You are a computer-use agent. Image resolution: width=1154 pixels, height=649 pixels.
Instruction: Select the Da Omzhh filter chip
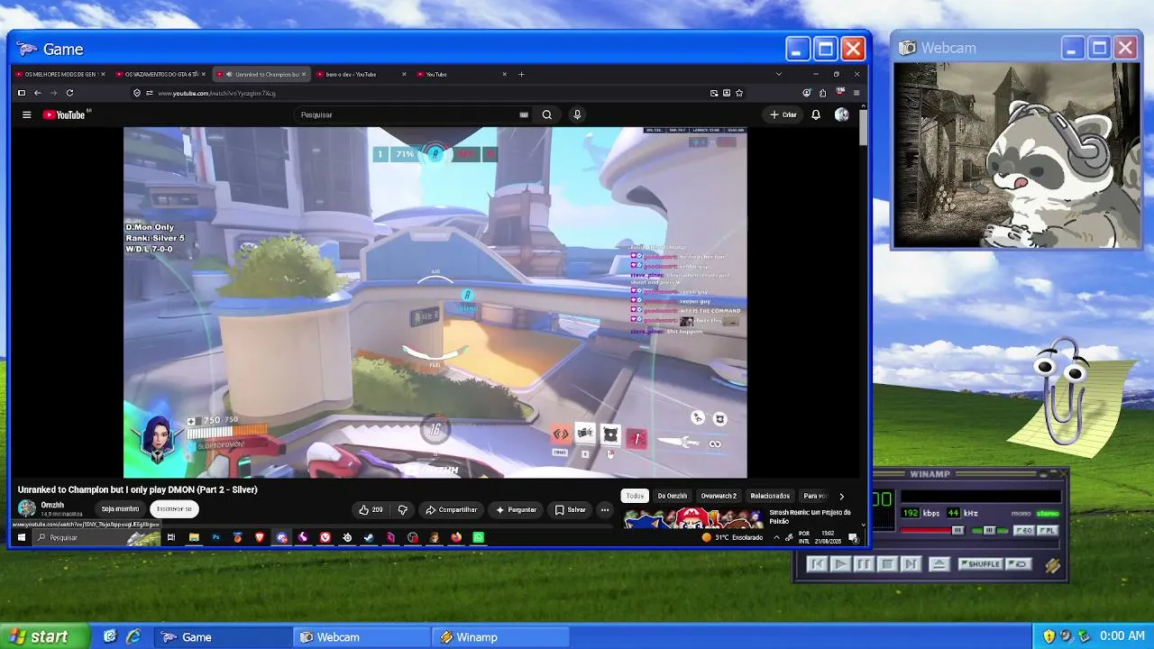pos(672,496)
